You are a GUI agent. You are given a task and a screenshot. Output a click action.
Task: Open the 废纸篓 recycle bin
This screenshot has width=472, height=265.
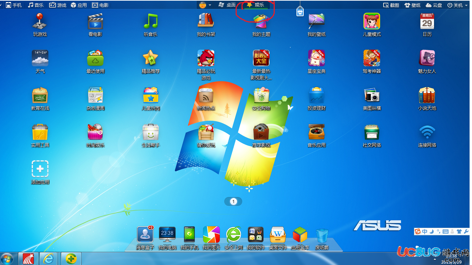322,235
